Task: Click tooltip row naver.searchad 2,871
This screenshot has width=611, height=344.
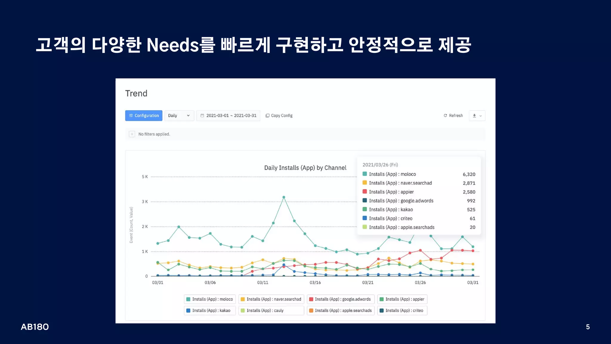Action: tap(419, 183)
